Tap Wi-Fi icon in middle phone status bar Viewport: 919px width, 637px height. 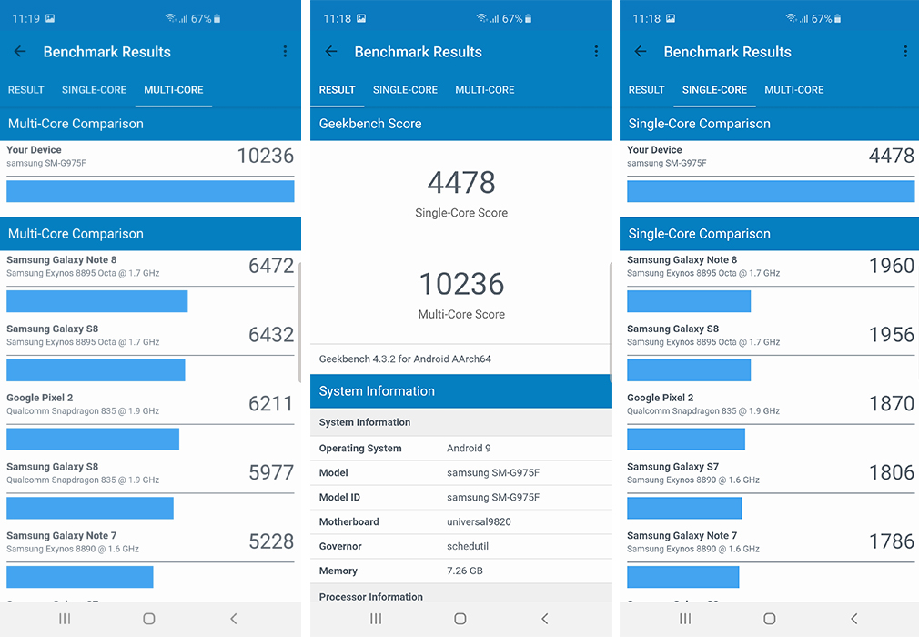click(481, 18)
